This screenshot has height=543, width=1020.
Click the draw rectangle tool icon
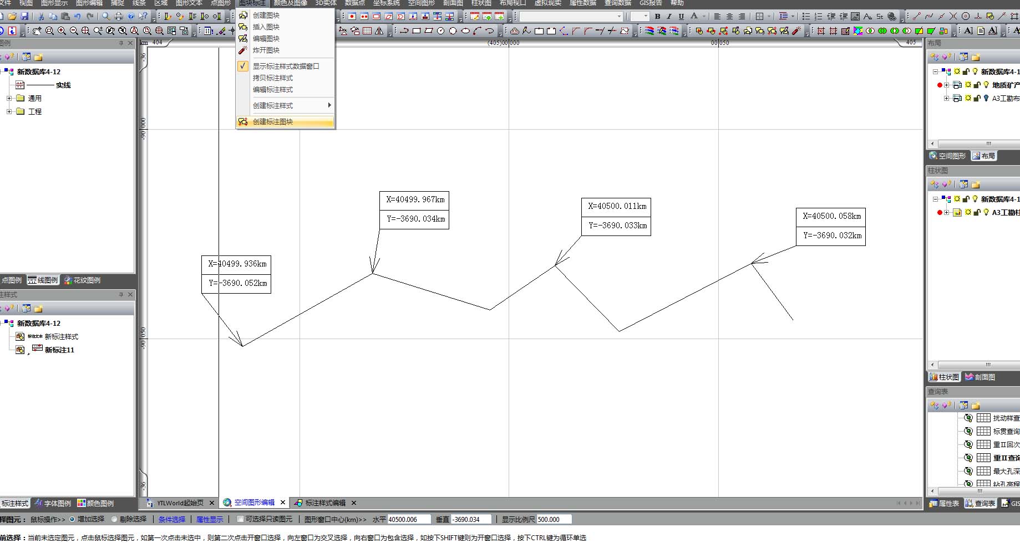[417, 31]
